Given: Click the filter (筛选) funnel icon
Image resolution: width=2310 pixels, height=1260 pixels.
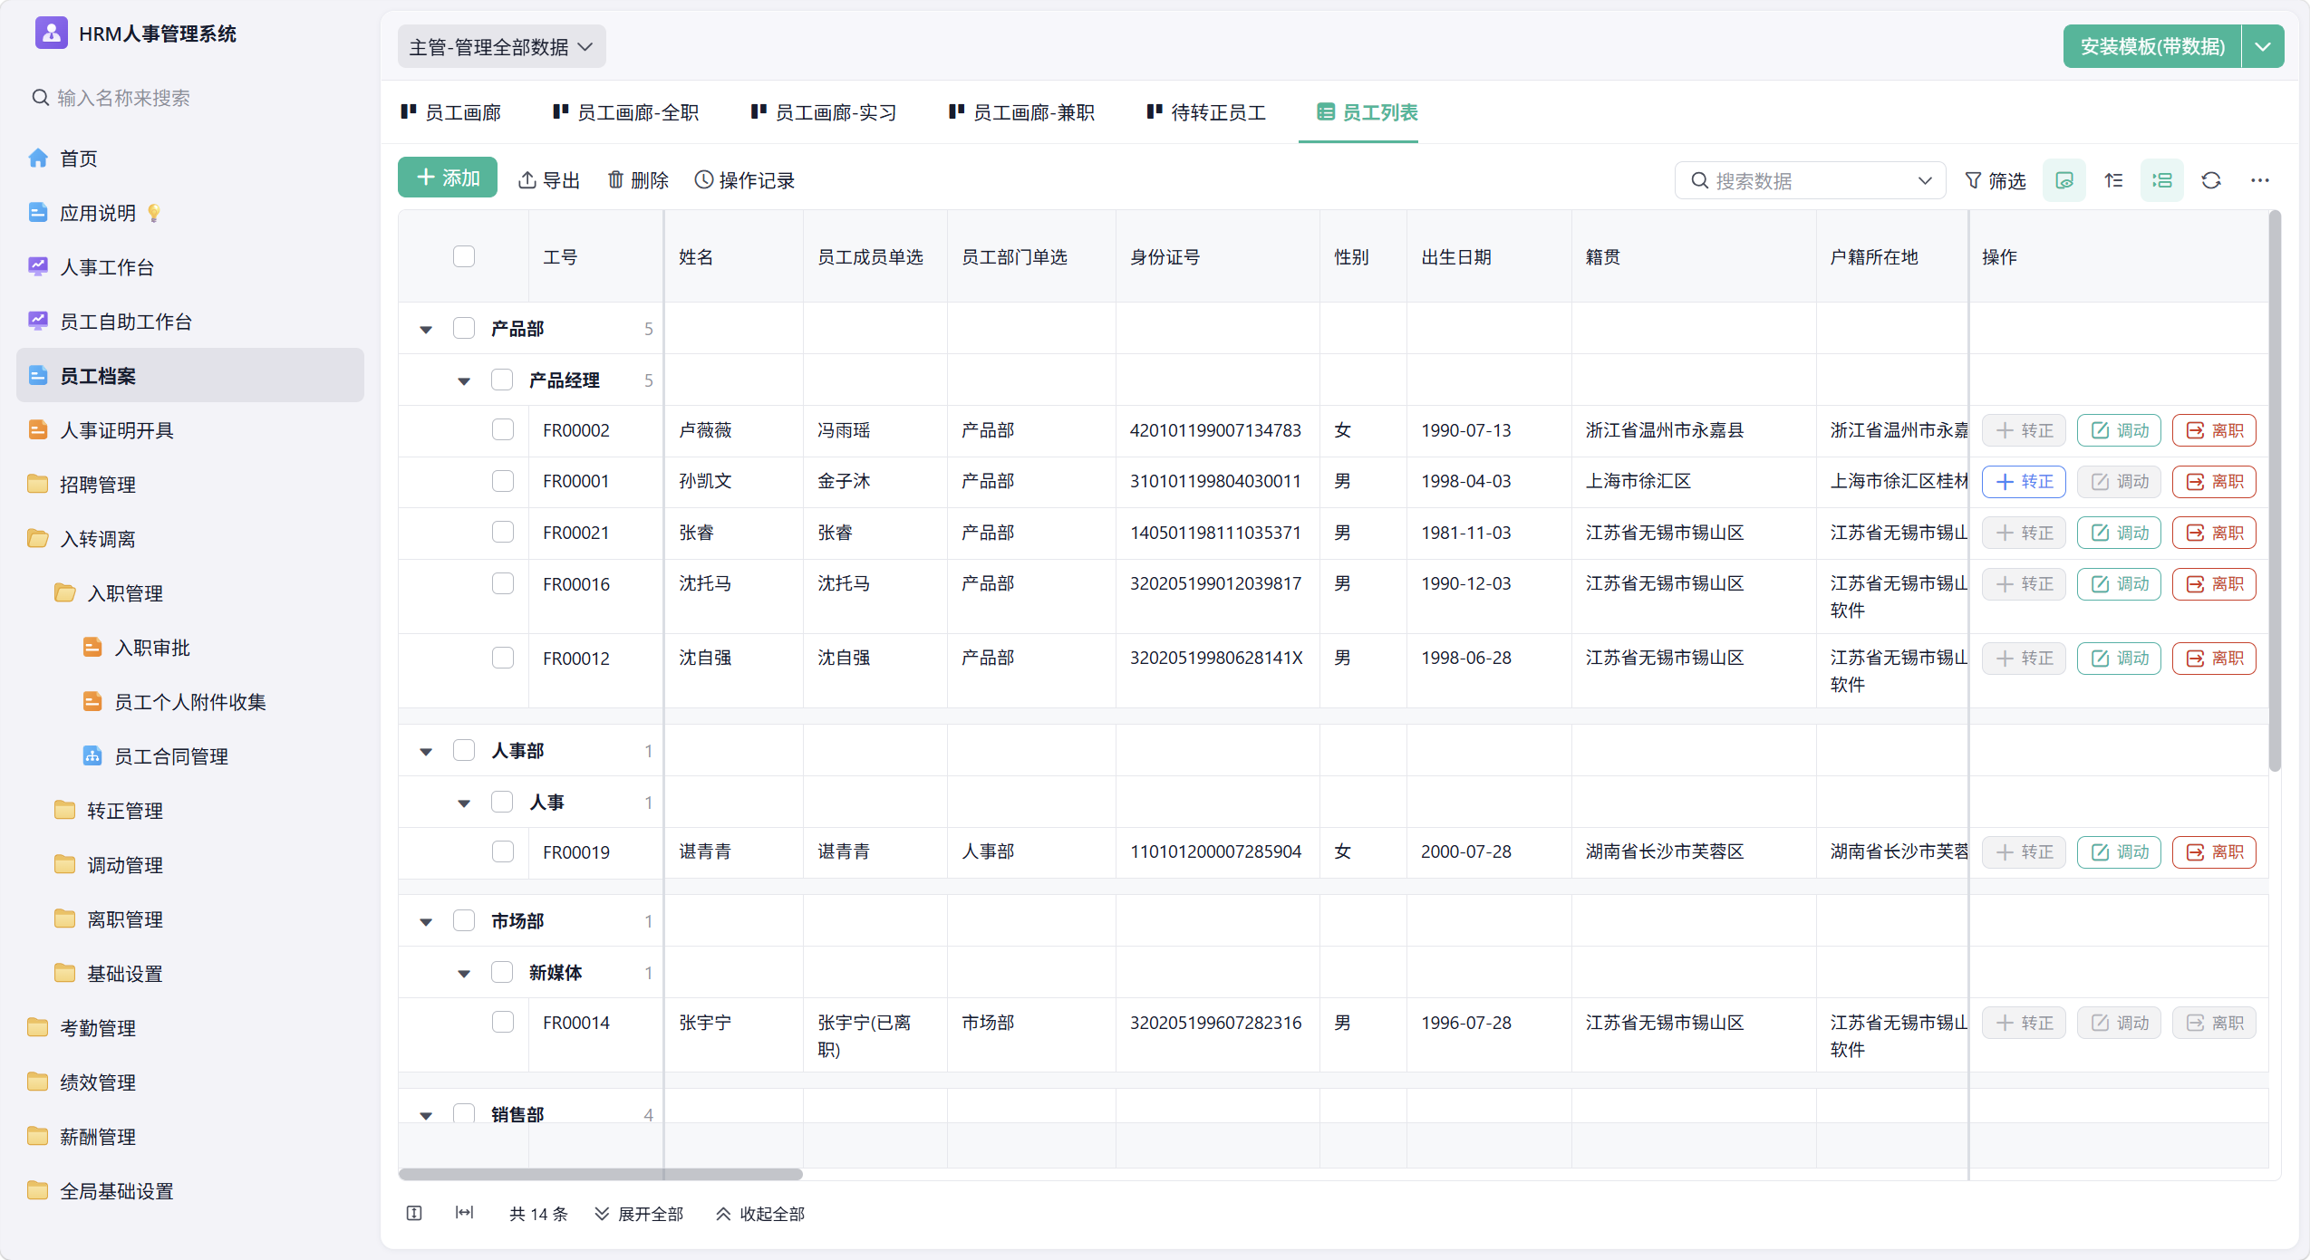Looking at the screenshot, I should tap(1973, 180).
